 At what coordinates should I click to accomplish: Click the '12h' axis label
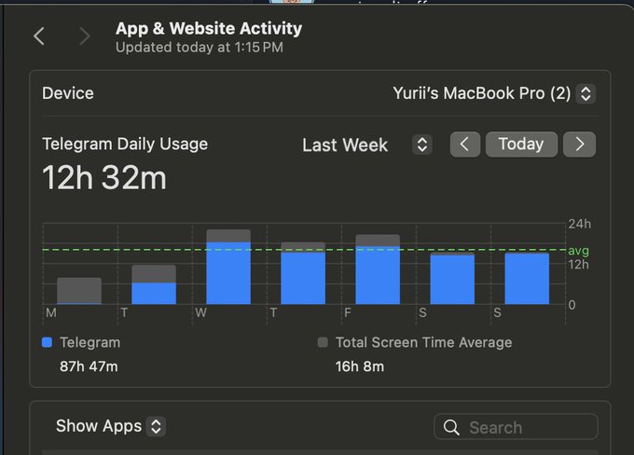click(578, 265)
